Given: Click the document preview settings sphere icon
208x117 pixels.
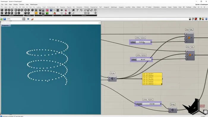Looking at the screenshot, I should coord(203,19).
